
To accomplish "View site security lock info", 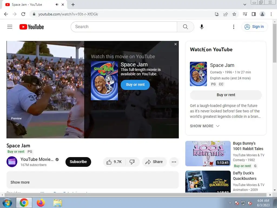I will pyautogui.click(x=34, y=14).
